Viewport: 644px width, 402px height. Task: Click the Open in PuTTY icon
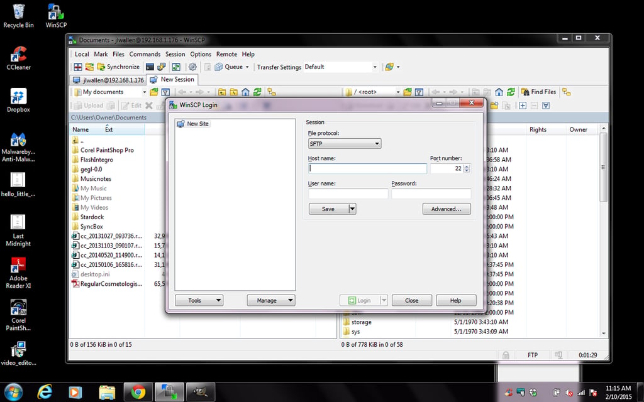[162, 67]
